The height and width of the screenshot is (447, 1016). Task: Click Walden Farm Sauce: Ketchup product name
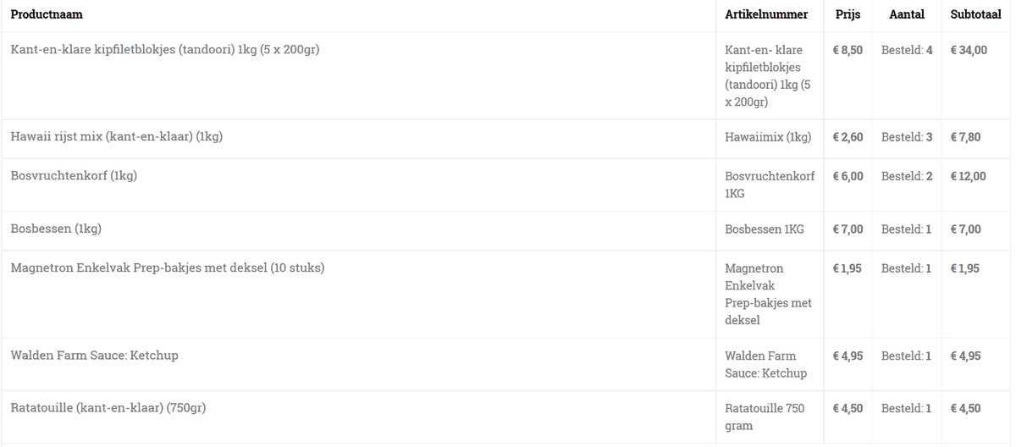[x=94, y=356]
